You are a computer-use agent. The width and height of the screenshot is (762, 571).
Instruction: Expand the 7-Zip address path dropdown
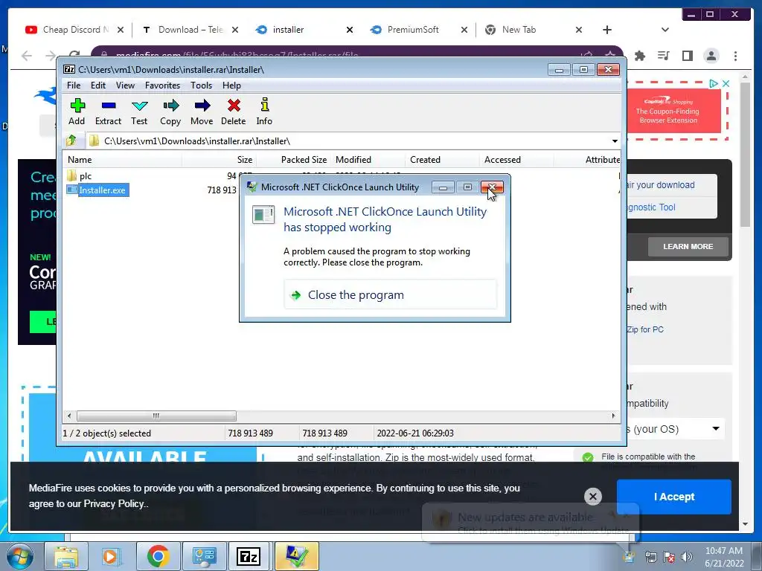615,141
